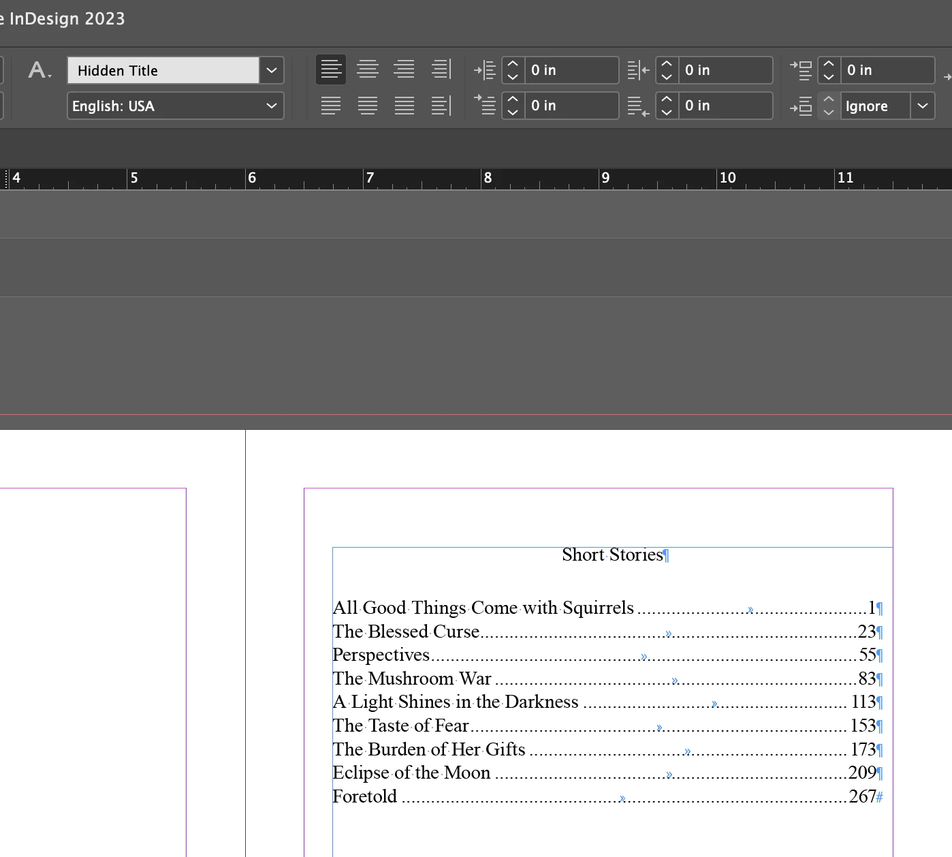Click the Right Indent icon

(x=638, y=70)
